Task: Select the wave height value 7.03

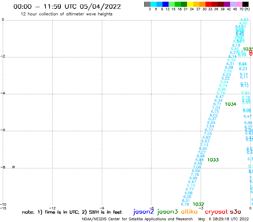Action: tap(216, 108)
